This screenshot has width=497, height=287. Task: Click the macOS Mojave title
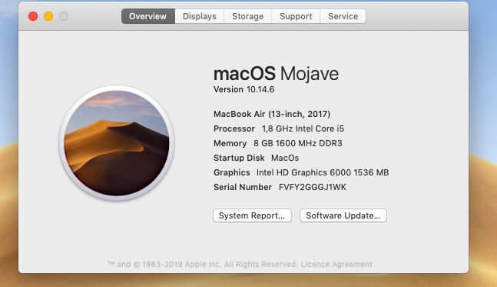276,74
